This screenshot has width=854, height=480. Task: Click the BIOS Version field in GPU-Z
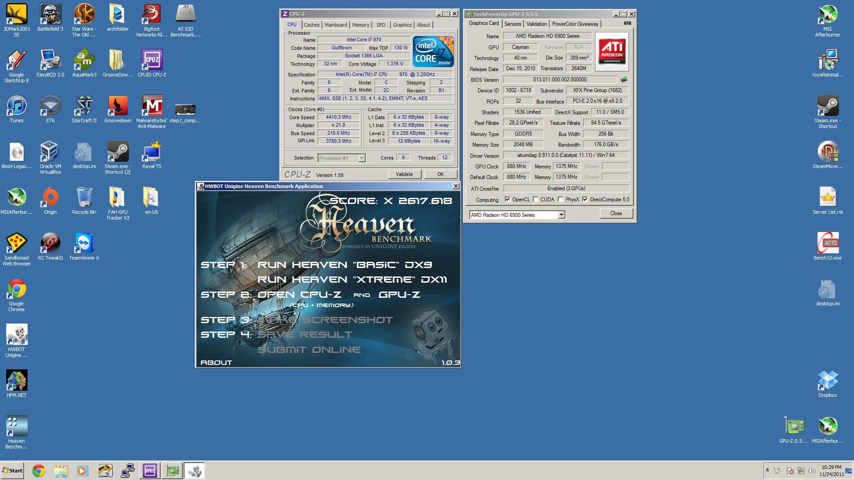click(560, 80)
